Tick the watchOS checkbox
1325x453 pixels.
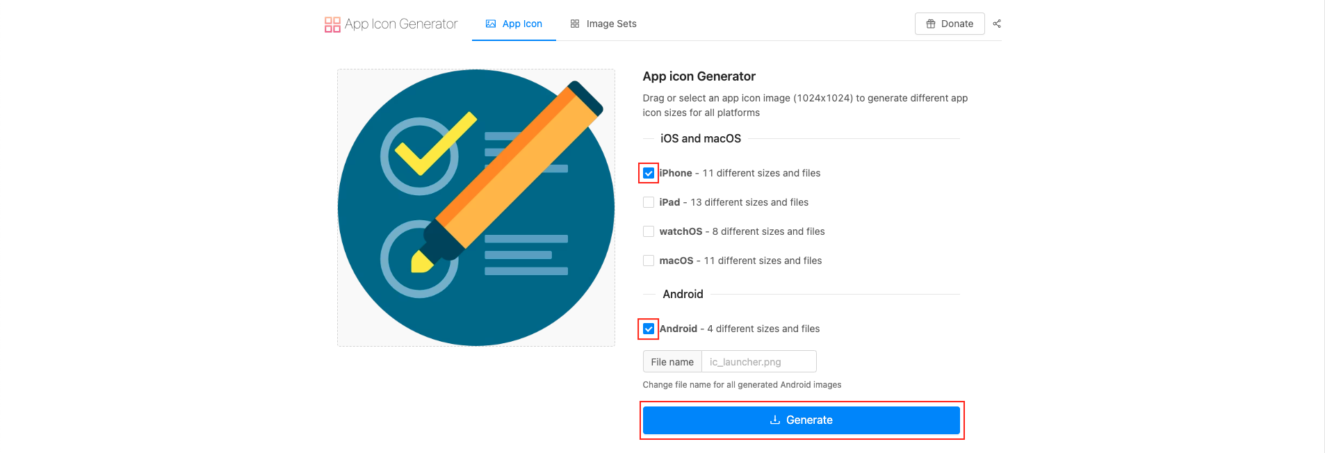(649, 231)
